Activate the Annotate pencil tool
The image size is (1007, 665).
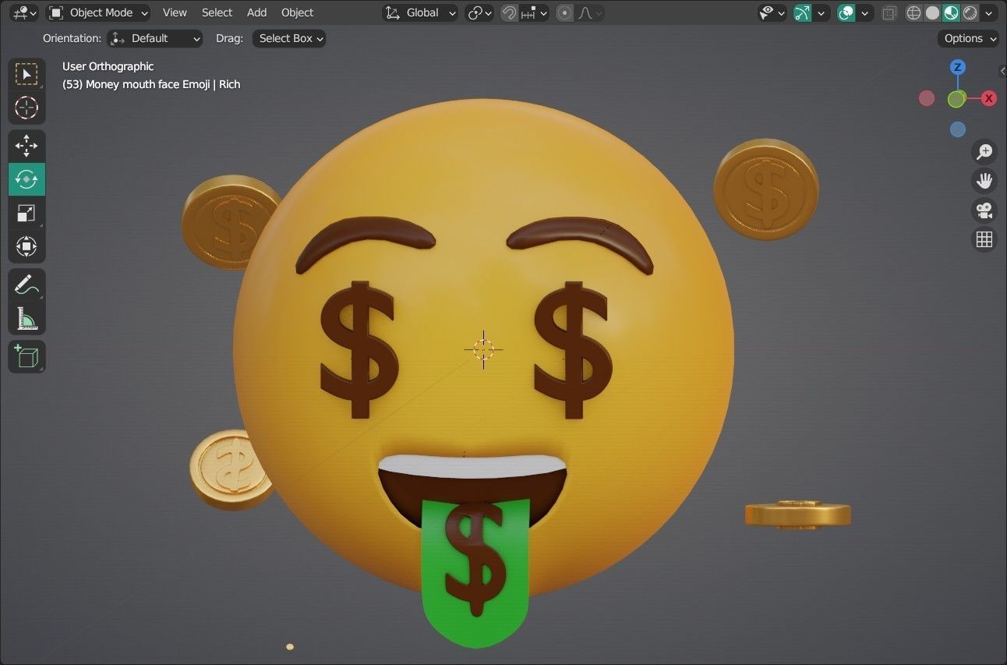(26, 285)
